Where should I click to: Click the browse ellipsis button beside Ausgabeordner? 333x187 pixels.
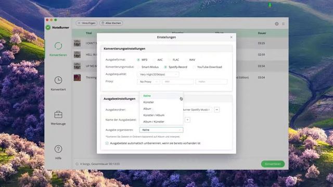coord(217,110)
